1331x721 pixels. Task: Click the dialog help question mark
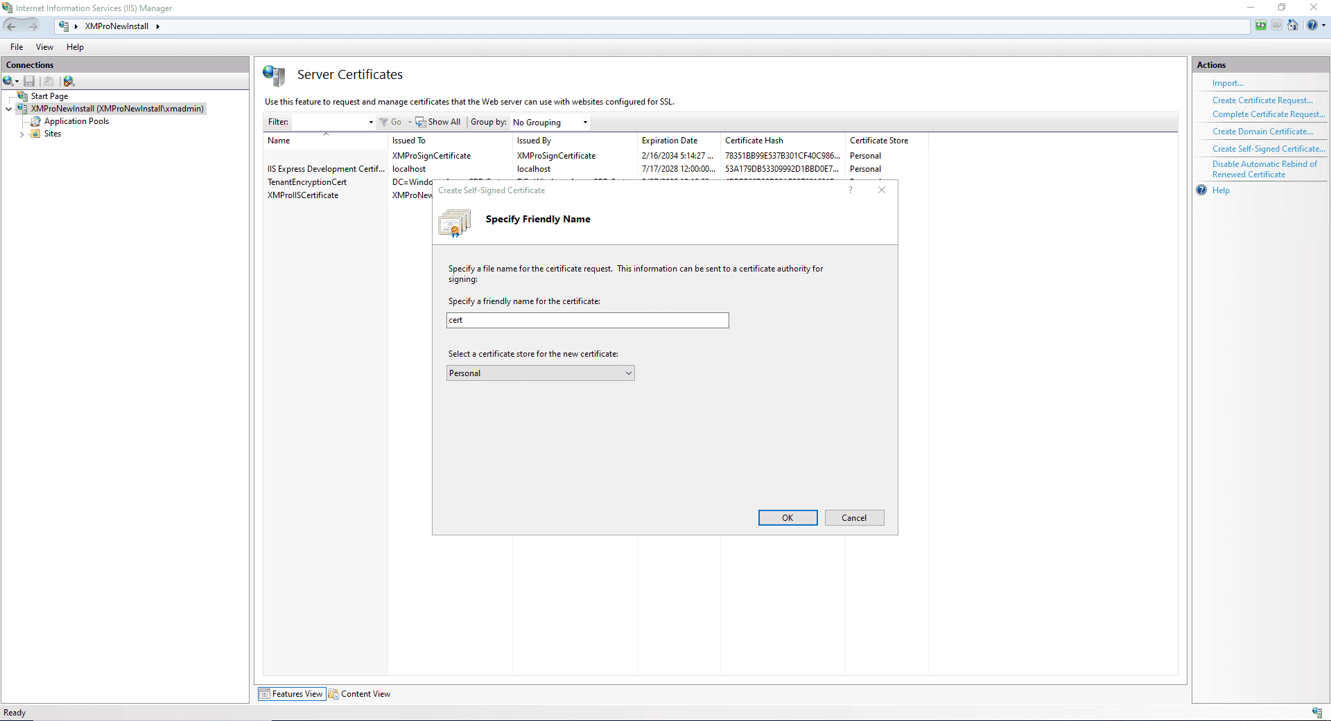851,190
